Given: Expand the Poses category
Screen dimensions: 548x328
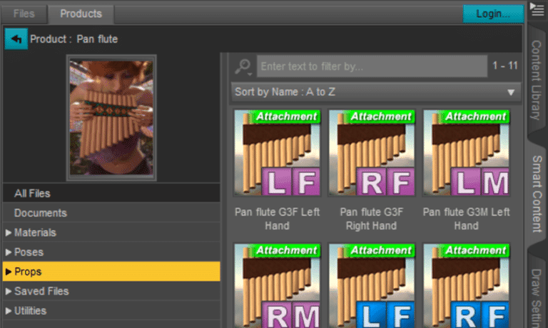Looking at the screenshot, I should 29,252.
